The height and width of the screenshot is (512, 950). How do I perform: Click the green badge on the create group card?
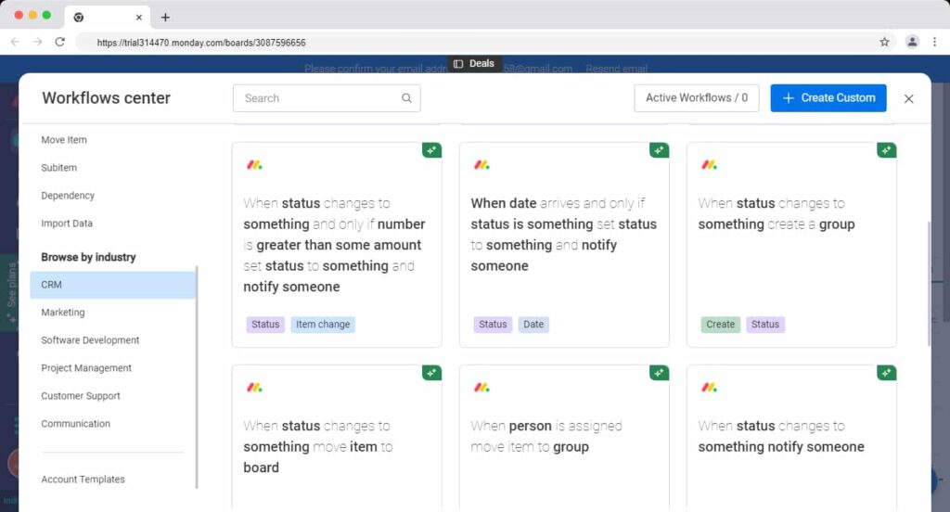tap(887, 150)
